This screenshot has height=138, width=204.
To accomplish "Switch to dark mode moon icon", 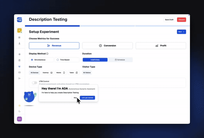I will click(19, 111).
